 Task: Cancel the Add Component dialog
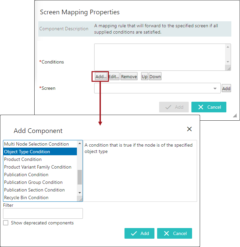point(174,233)
